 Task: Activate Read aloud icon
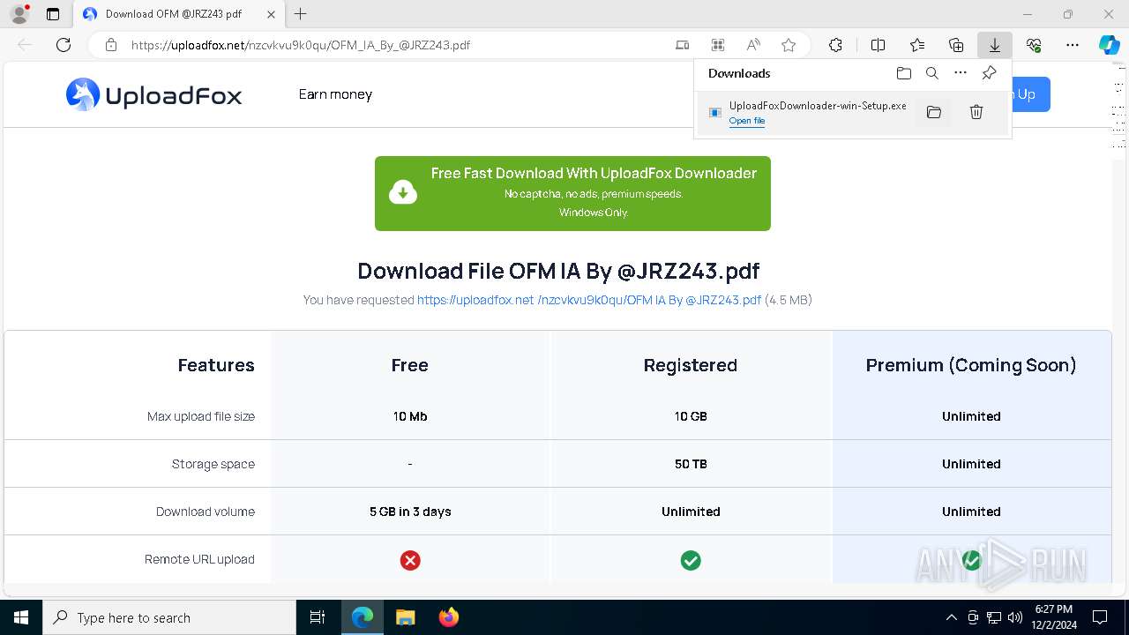(753, 45)
